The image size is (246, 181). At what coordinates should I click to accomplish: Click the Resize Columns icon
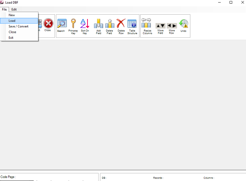coord(147,24)
